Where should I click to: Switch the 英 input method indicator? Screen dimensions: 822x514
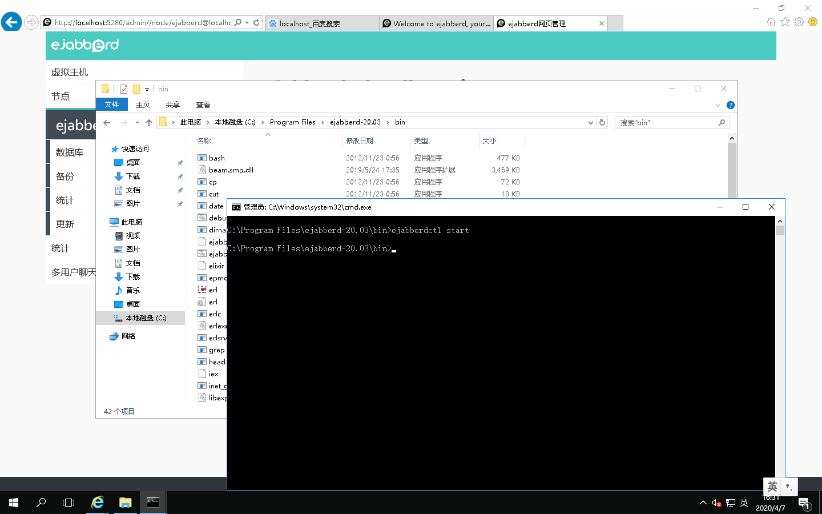click(772, 487)
